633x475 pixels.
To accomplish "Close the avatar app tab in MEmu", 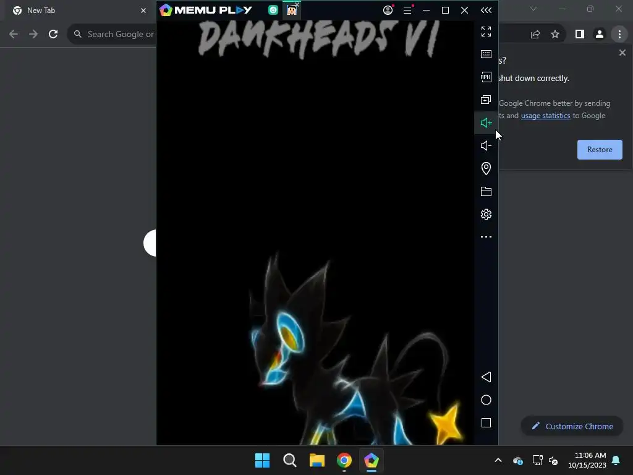I will click(297, 4).
